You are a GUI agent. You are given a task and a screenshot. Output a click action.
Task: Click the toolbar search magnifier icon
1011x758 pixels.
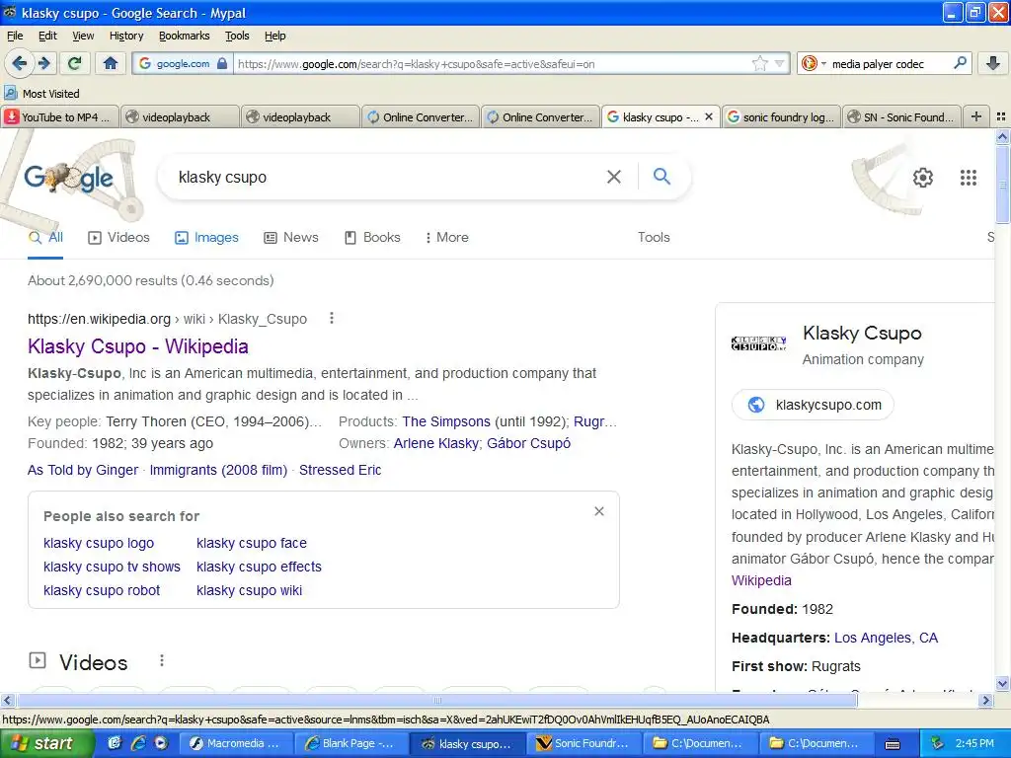click(960, 63)
